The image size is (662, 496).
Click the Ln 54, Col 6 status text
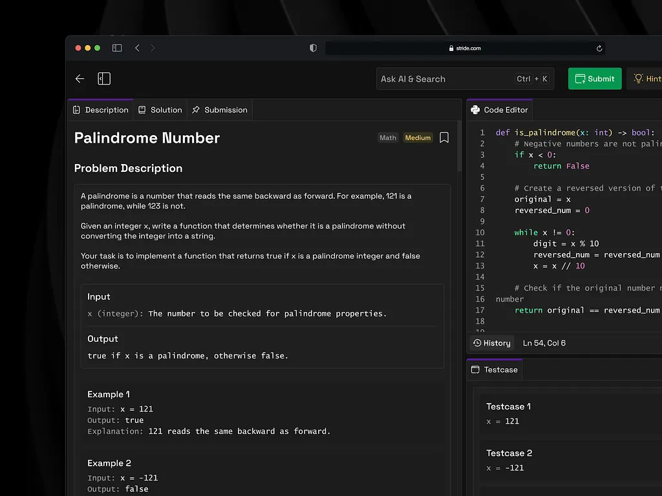coord(544,344)
